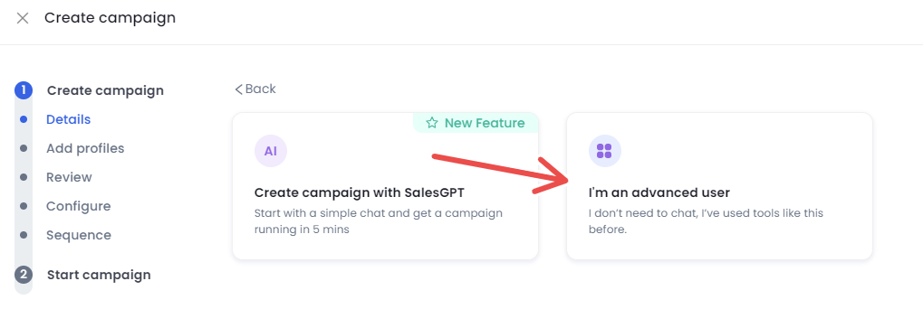The height and width of the screenshot is (328, 923).
Task: Click the New Feature badge label
Action: coord(485,123)
